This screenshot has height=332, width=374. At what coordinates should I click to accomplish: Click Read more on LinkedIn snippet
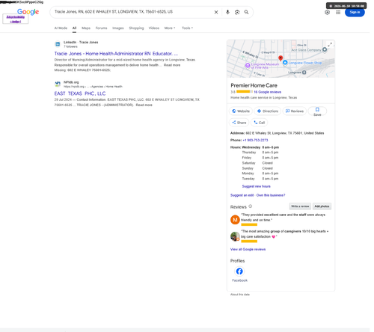tap(172, 65)
